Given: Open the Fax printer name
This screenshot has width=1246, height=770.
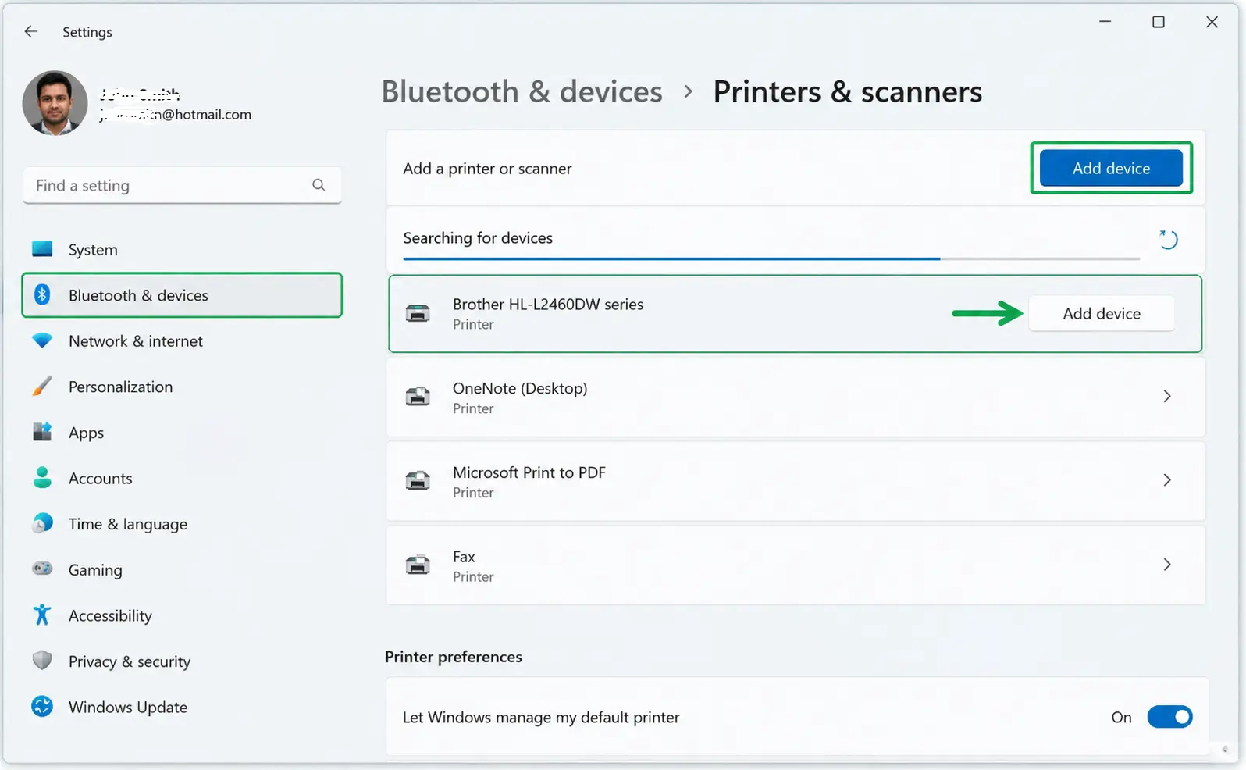Looking at the screenshot, I should coord(464,557).
